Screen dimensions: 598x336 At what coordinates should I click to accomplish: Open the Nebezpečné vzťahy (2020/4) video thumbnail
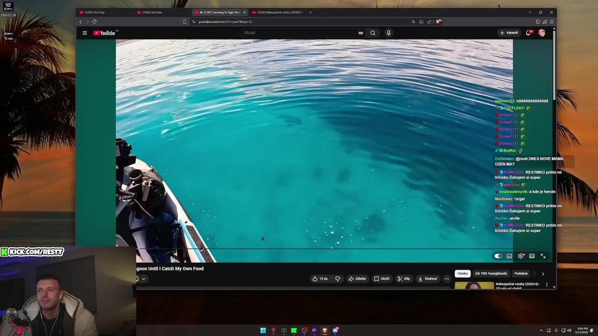coord(474,285)
